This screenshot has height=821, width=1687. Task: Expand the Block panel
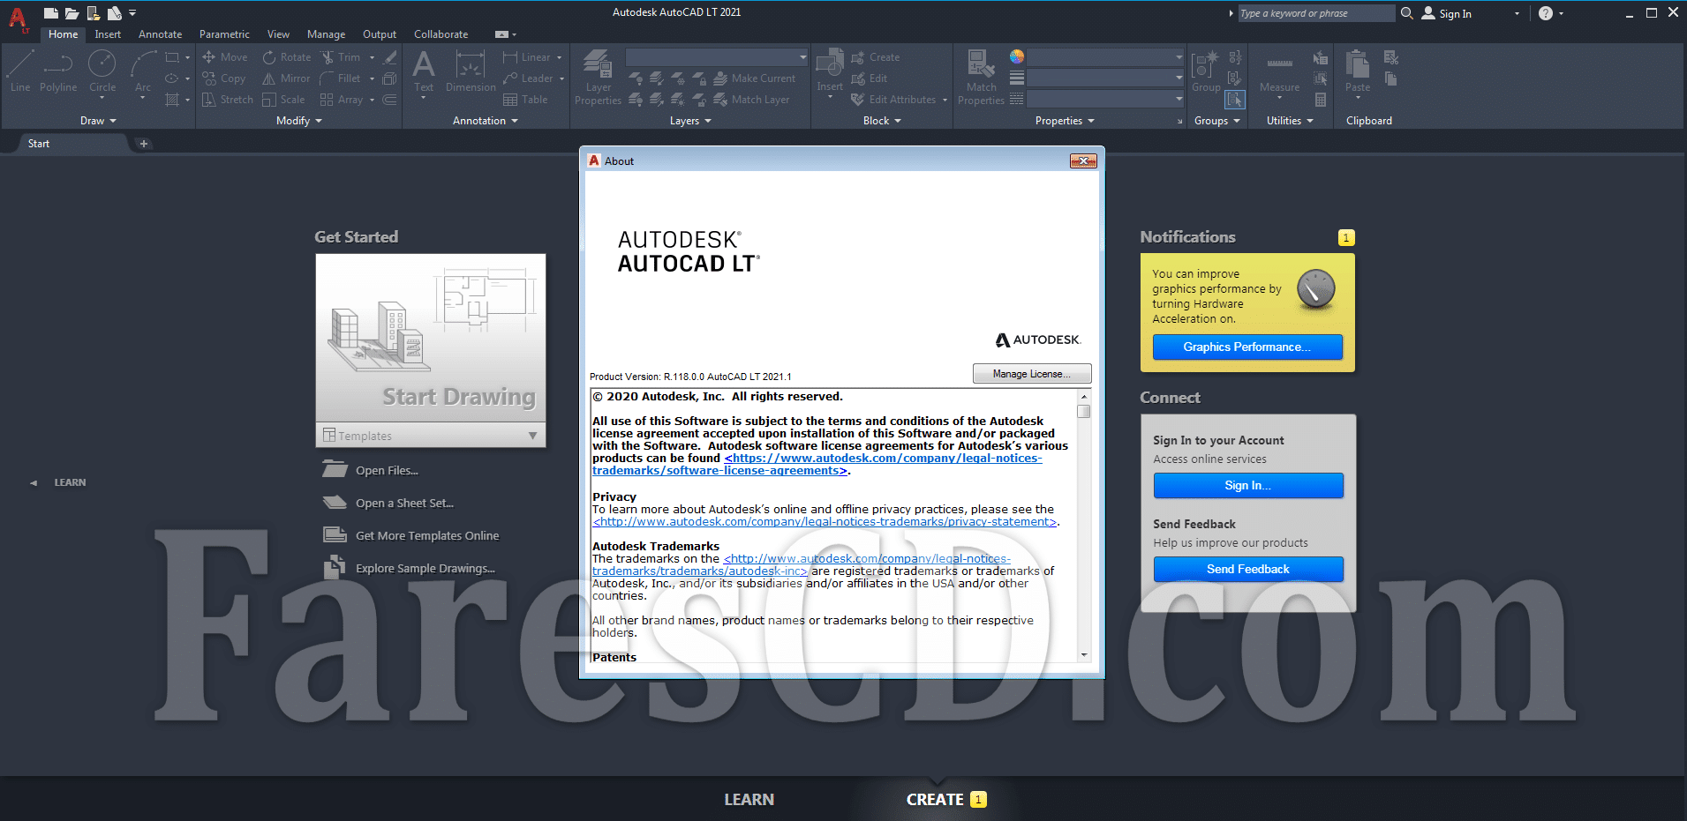click(x=882, y=121)
